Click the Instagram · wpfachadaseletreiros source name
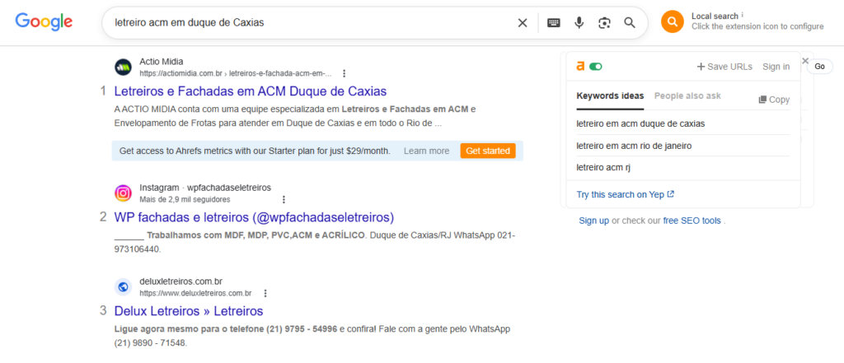Screen dimensions: 844x363 click(205, 188)
